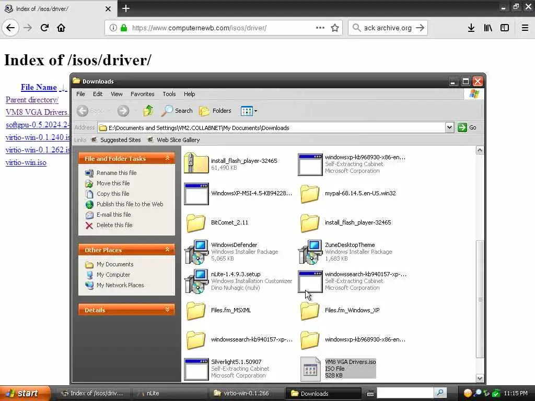Expand the Details panel
This screenshot has width=535, height=401.
pos(168,310)
